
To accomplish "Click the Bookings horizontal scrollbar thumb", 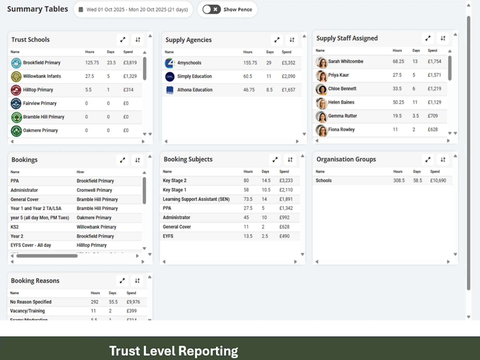I will [47, 256].
